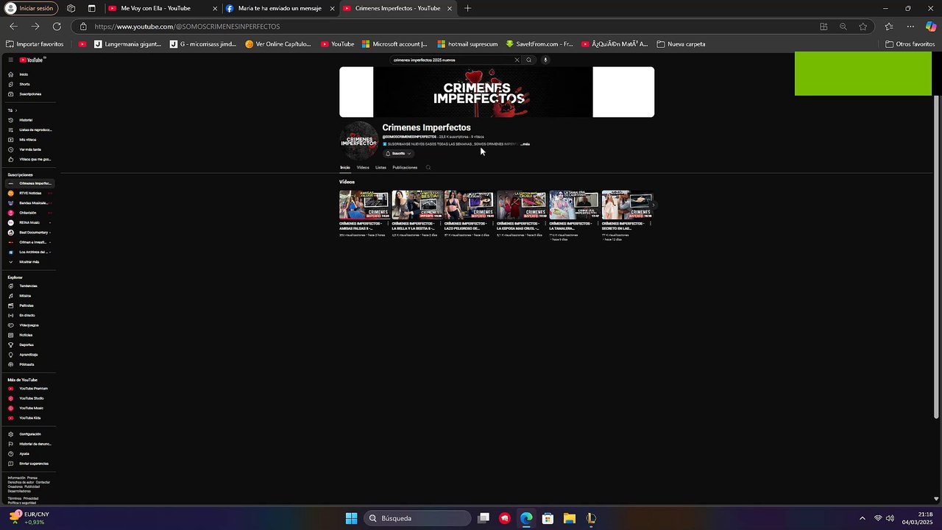This screenshot has width=942, height=530.
Task: Expand subscriptions with Mostrar más
Action: pos(29,262)
